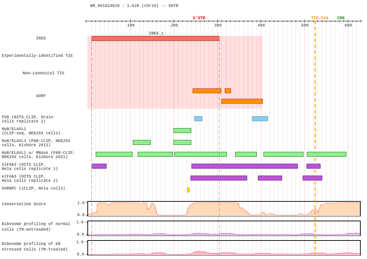Click the TM-treated ribosome profiling plot
This screenshot has width=367, height=259.
pyautogui.click(x=224, y=248)
